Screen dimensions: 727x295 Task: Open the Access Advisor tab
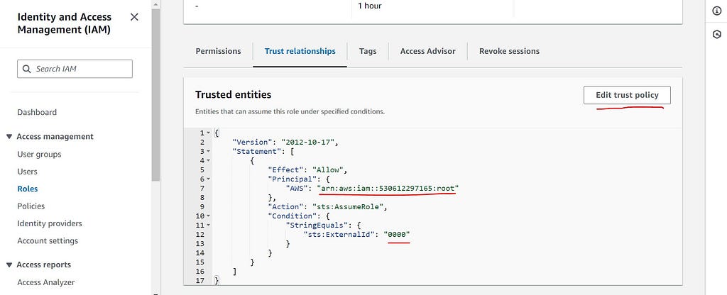click(x=428, y=51)
